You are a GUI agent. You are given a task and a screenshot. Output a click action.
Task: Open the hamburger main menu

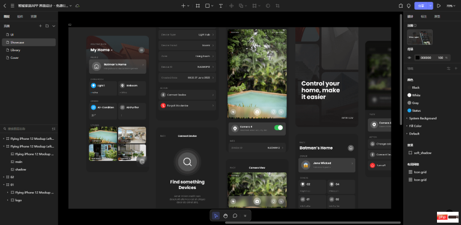click(x=13, y=5)
